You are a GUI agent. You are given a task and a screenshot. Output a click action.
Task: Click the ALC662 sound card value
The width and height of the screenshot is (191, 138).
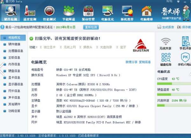(89, 117)
